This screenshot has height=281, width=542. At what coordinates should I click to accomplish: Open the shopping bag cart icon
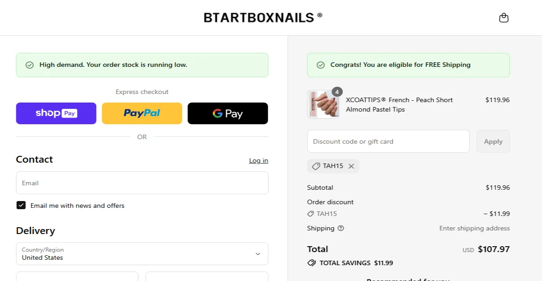click(504, 18)
